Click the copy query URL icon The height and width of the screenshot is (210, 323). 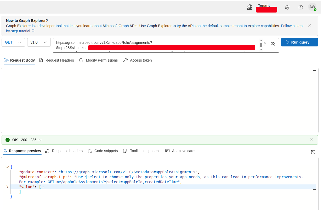click(264, 44)
